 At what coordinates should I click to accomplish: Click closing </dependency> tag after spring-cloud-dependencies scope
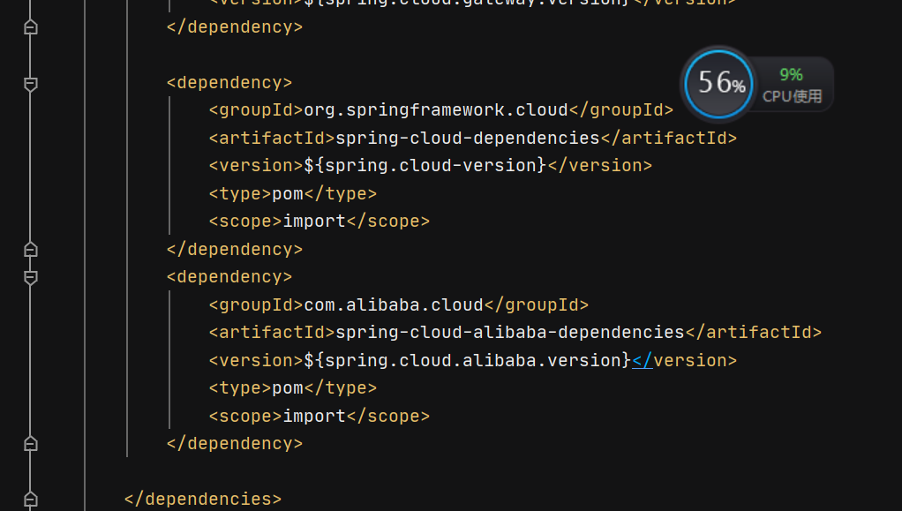point(235,249)
